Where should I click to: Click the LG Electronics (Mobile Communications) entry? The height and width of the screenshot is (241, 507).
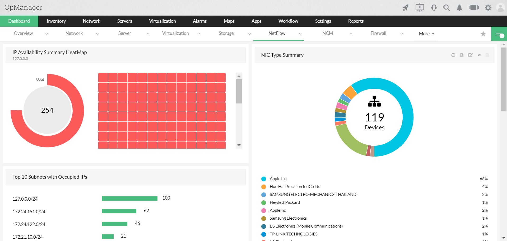306,226
